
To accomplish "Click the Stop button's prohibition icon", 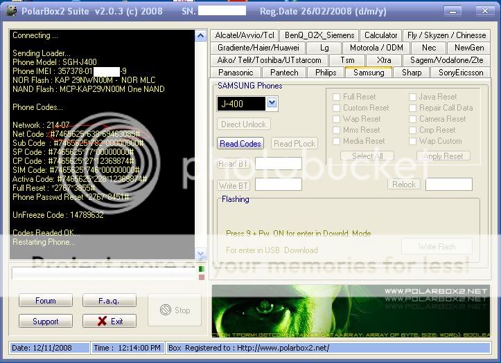I will pyautogui.click(x=166, y=310).
